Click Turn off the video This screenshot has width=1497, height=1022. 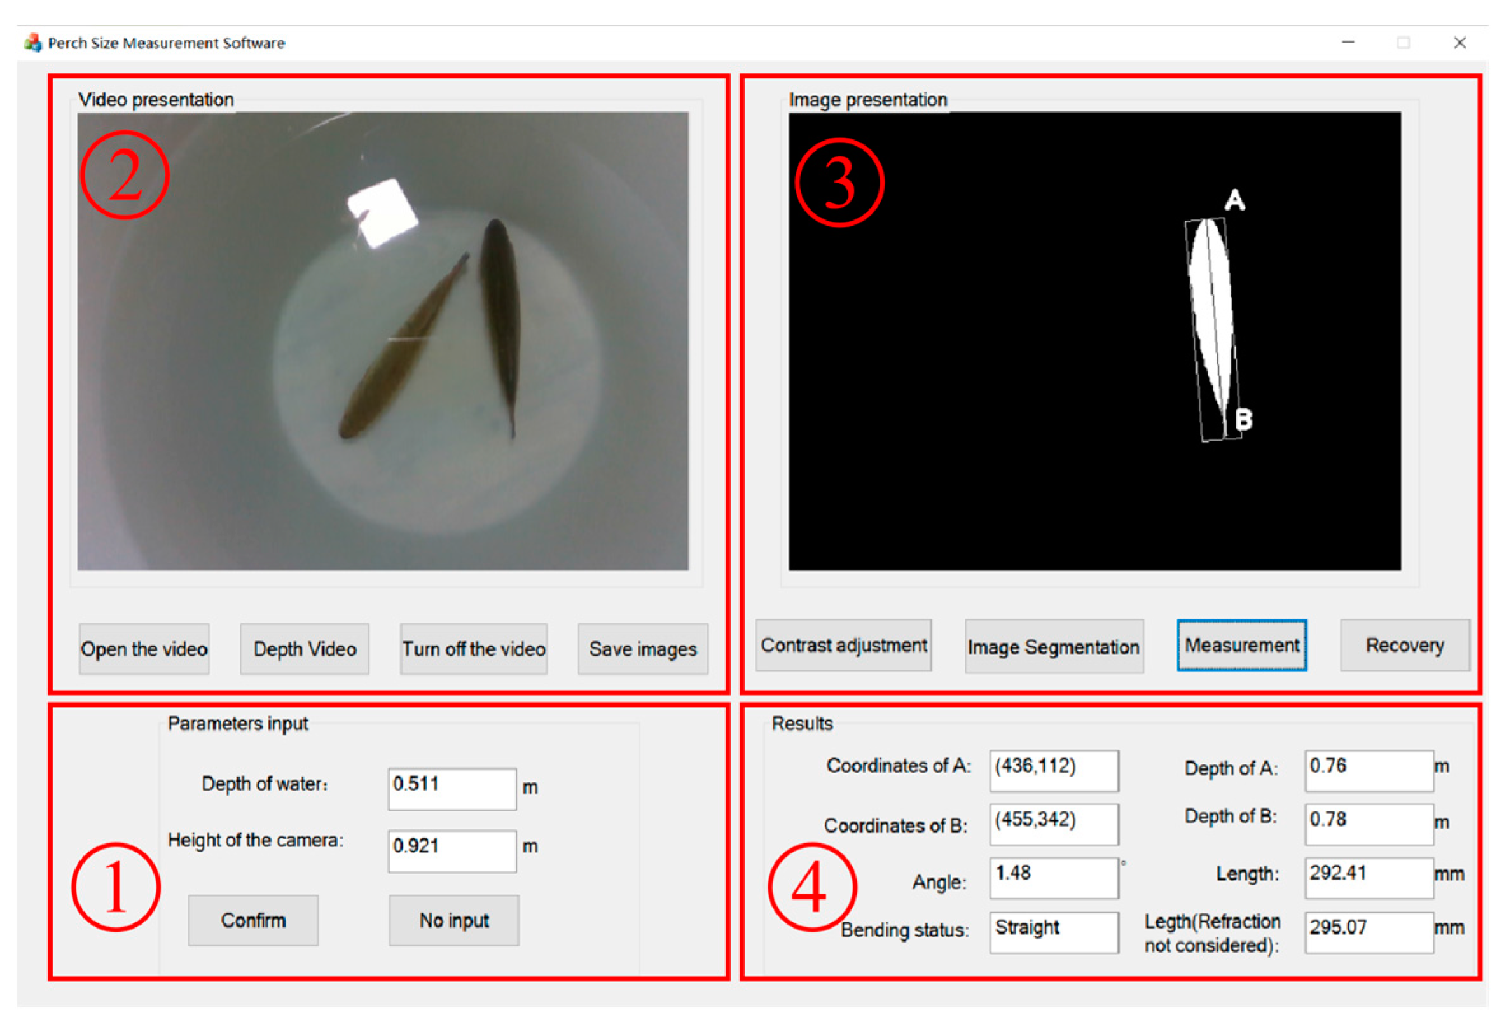tap(473, 649)
